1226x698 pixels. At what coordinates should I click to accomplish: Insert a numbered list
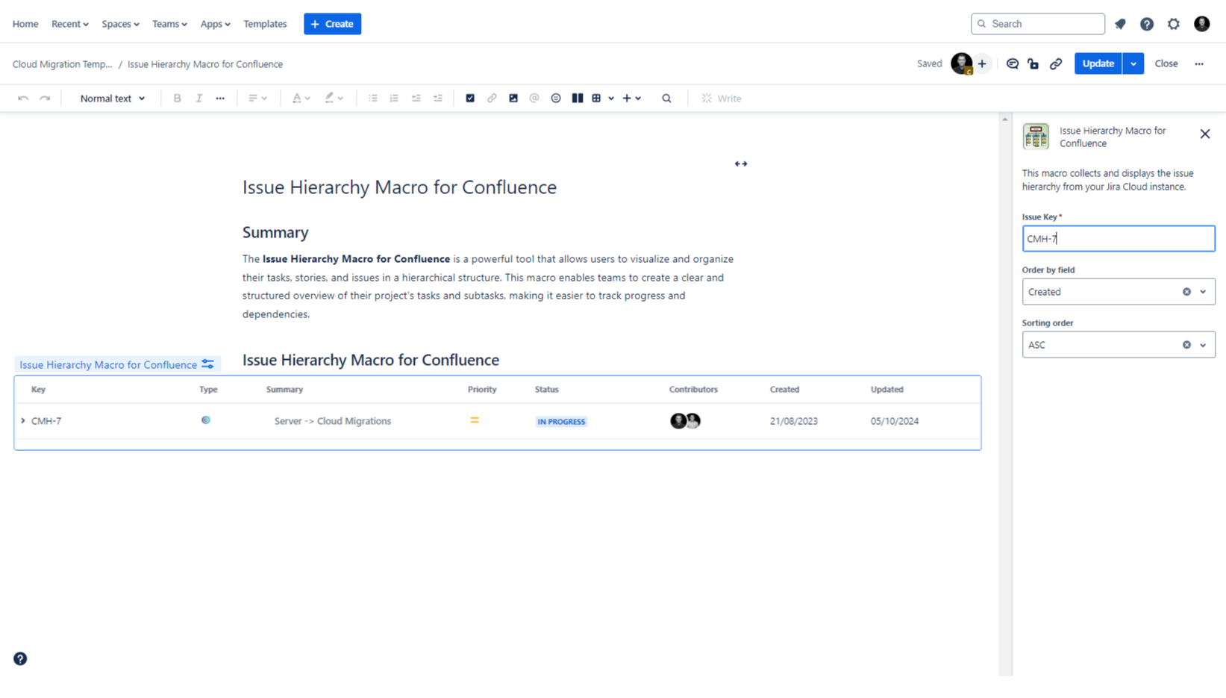point(394,98)
